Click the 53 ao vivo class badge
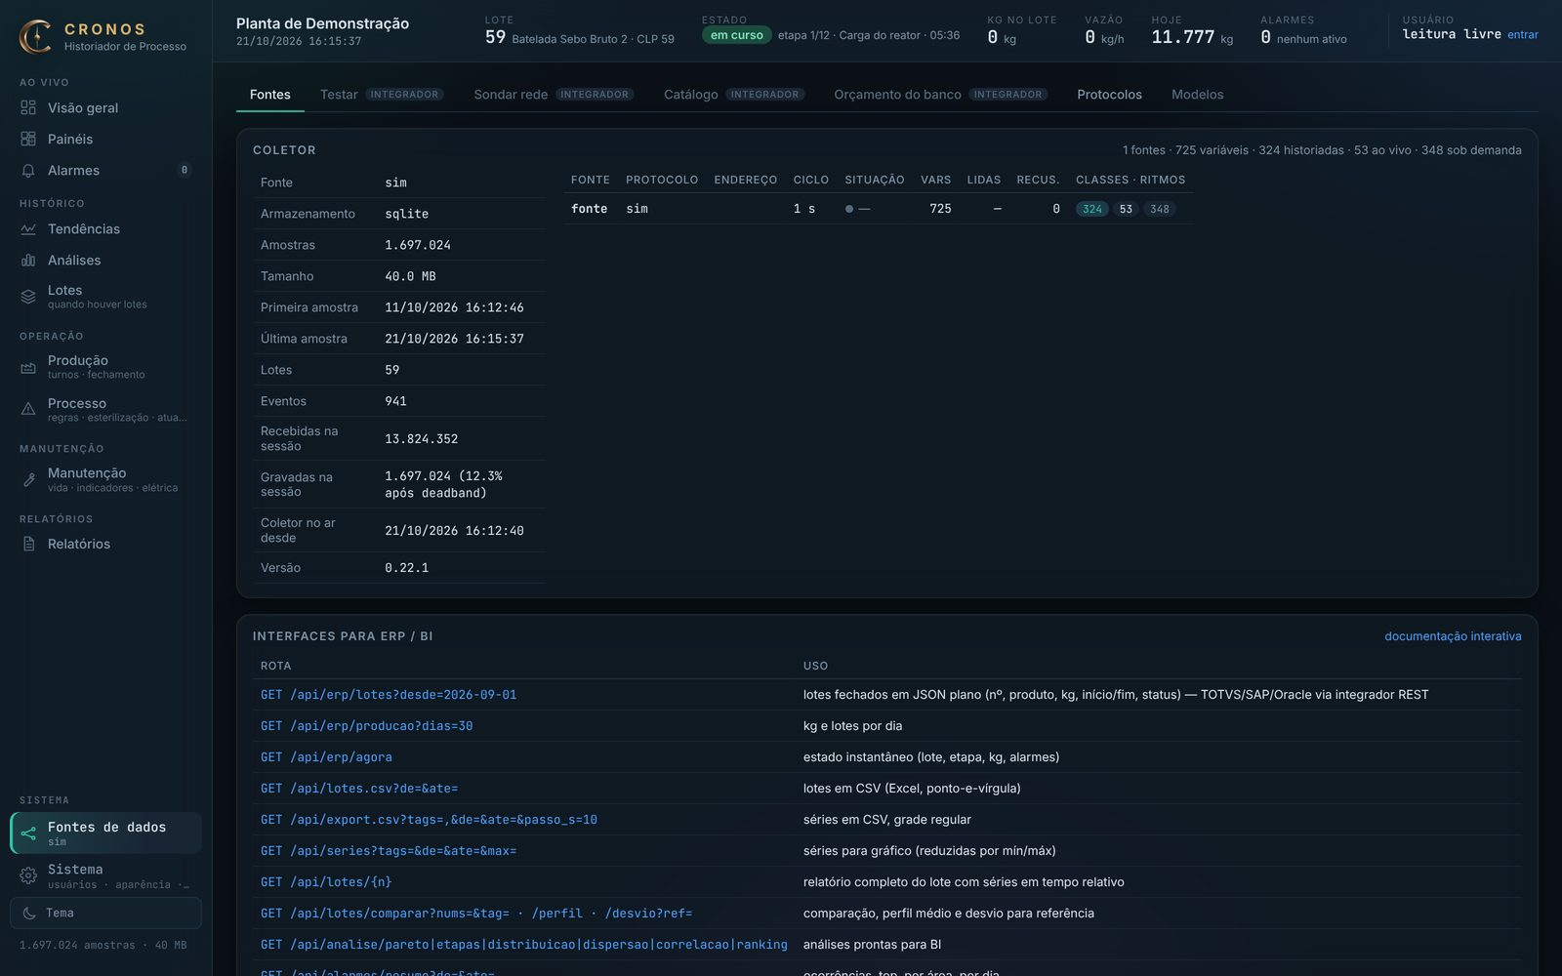This screenshot has height=976, width=1562. (1126, 209)
